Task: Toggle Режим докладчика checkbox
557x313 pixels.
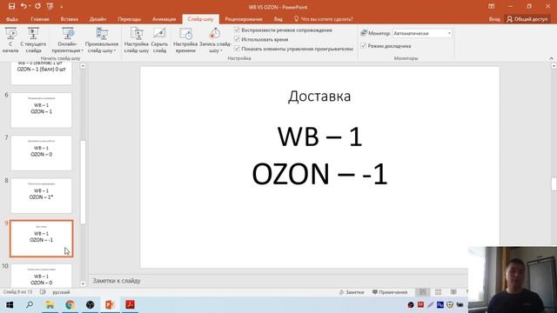Action: (364, 46)
